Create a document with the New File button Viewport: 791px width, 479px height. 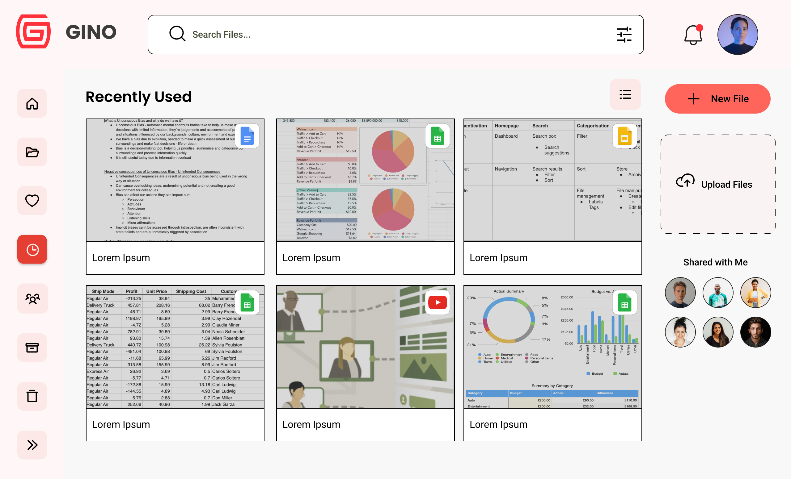(x=717, y=99)
